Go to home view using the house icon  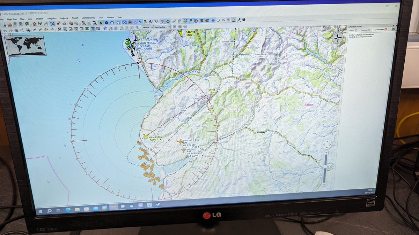point(35,23)
